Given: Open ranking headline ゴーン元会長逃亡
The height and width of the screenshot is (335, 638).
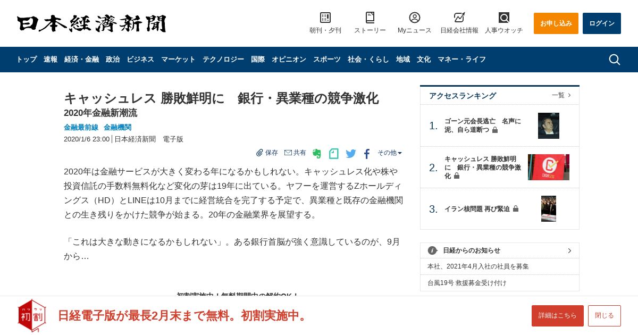Looking at the screenshot, I should tap(483, 125).
